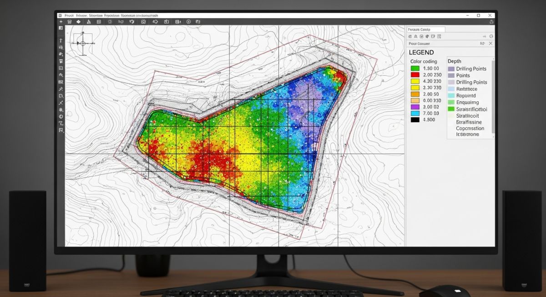Click the plus icon in the top toolbar
This screenshot has height=297, width=546.
coord(61,22)
